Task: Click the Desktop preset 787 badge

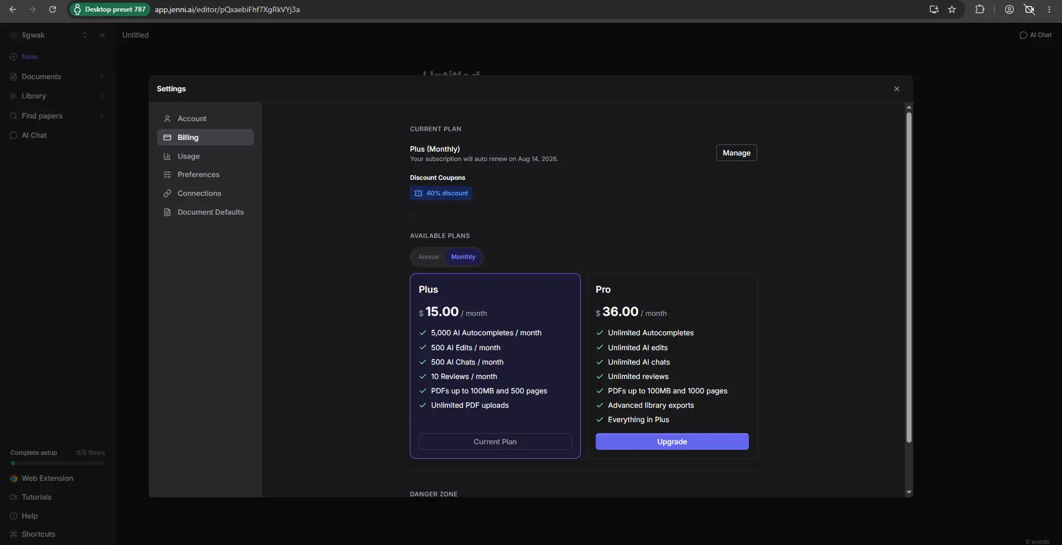Action: pyautogui.click(x=110, y=9)
